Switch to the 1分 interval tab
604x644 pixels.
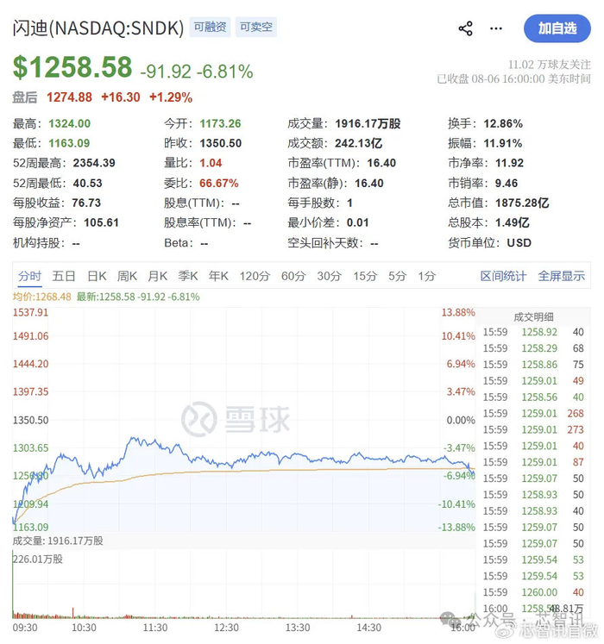pos(427,276)
